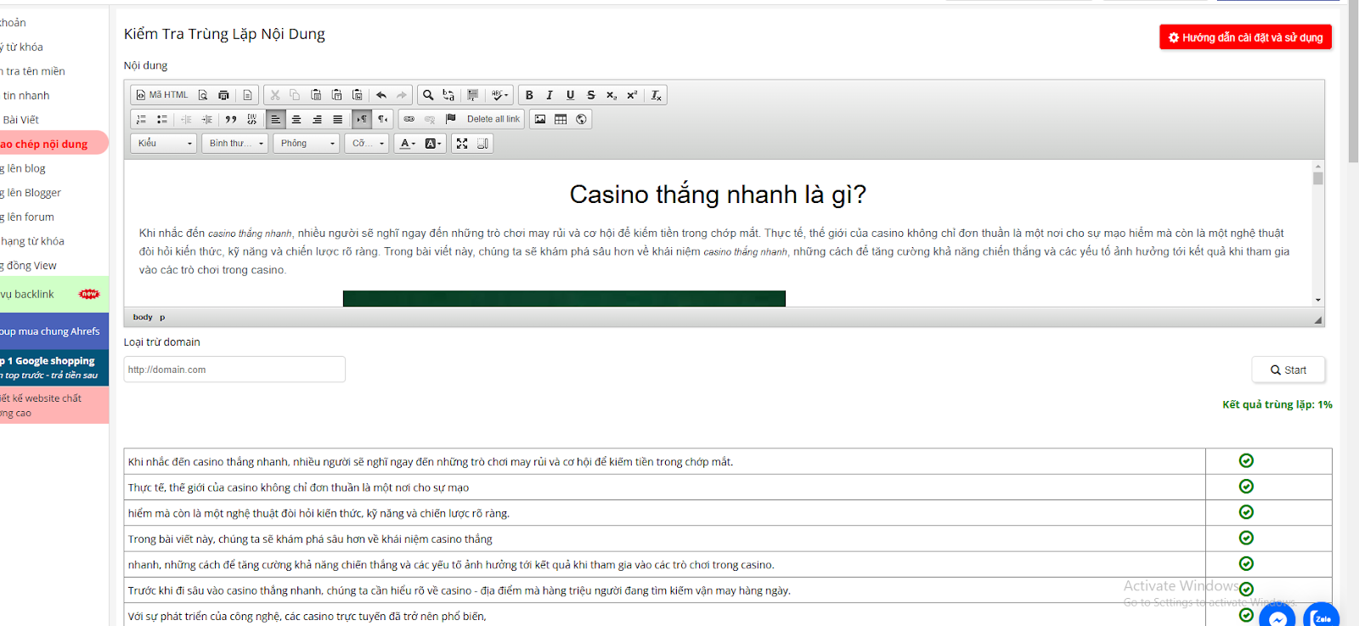
Task: Click the globe iframe icon
Action: coord(581,120)
